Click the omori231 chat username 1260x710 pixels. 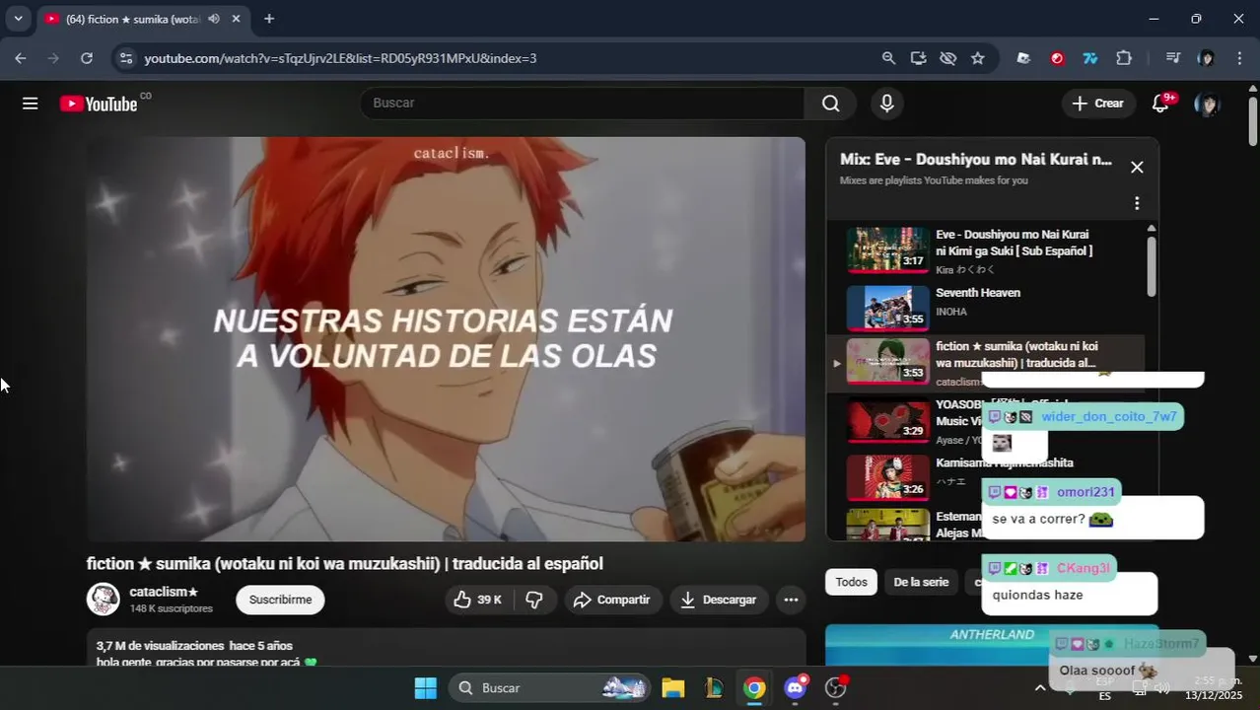tap(1085, 492)
